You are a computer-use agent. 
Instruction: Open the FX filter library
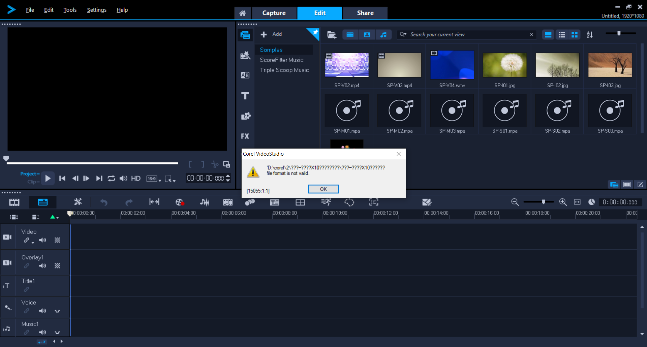(x=245, y=136)
